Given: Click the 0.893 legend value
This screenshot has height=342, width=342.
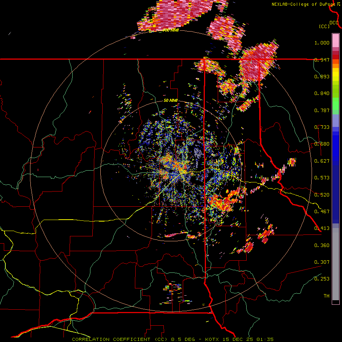Looking at the screenshot, I should (x=322, y=76).
